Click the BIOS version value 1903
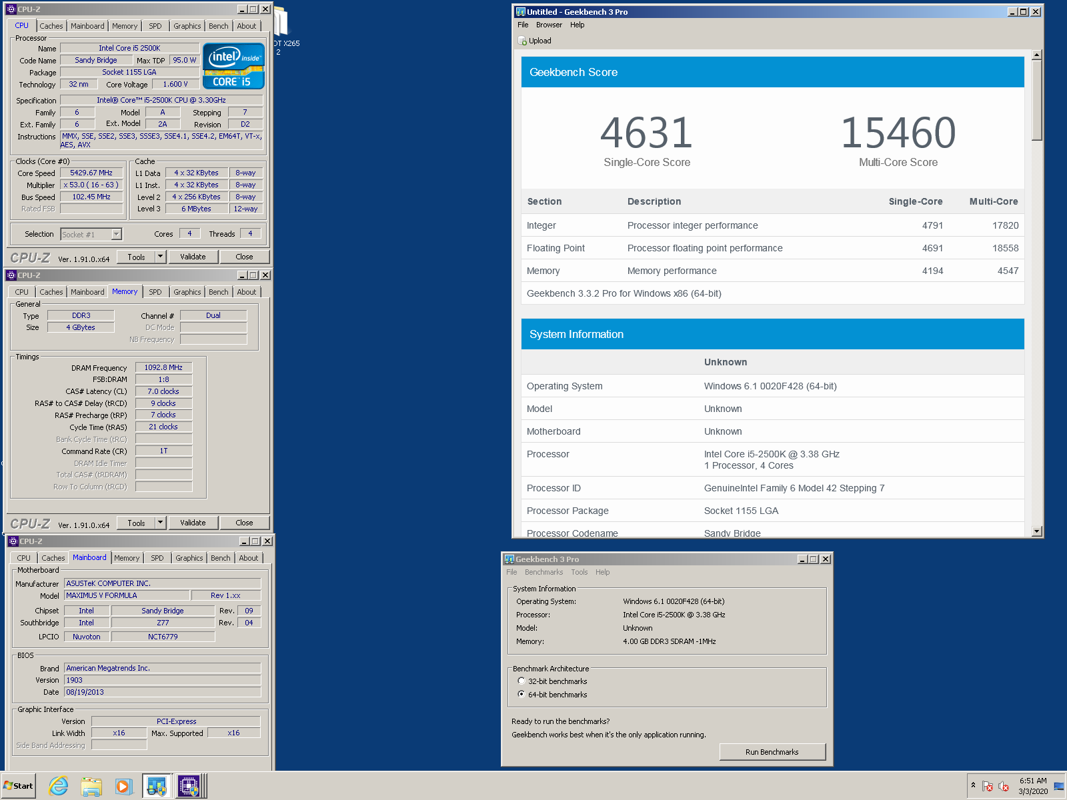Image resolution: width=1067 pixels, height=800 pixels. pyautogui.click(x=162, y=680)
